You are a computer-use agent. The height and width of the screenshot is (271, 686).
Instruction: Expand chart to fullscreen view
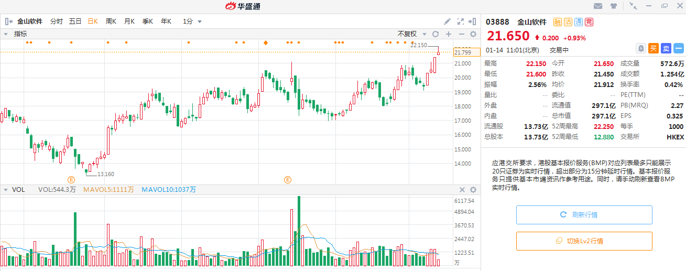(461, 21)
